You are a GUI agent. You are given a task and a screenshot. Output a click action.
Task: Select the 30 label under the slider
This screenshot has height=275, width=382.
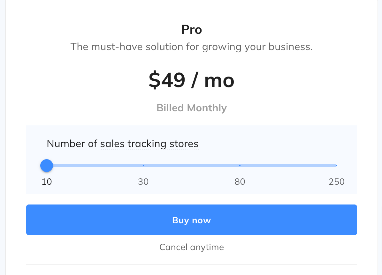click(143, 182)
